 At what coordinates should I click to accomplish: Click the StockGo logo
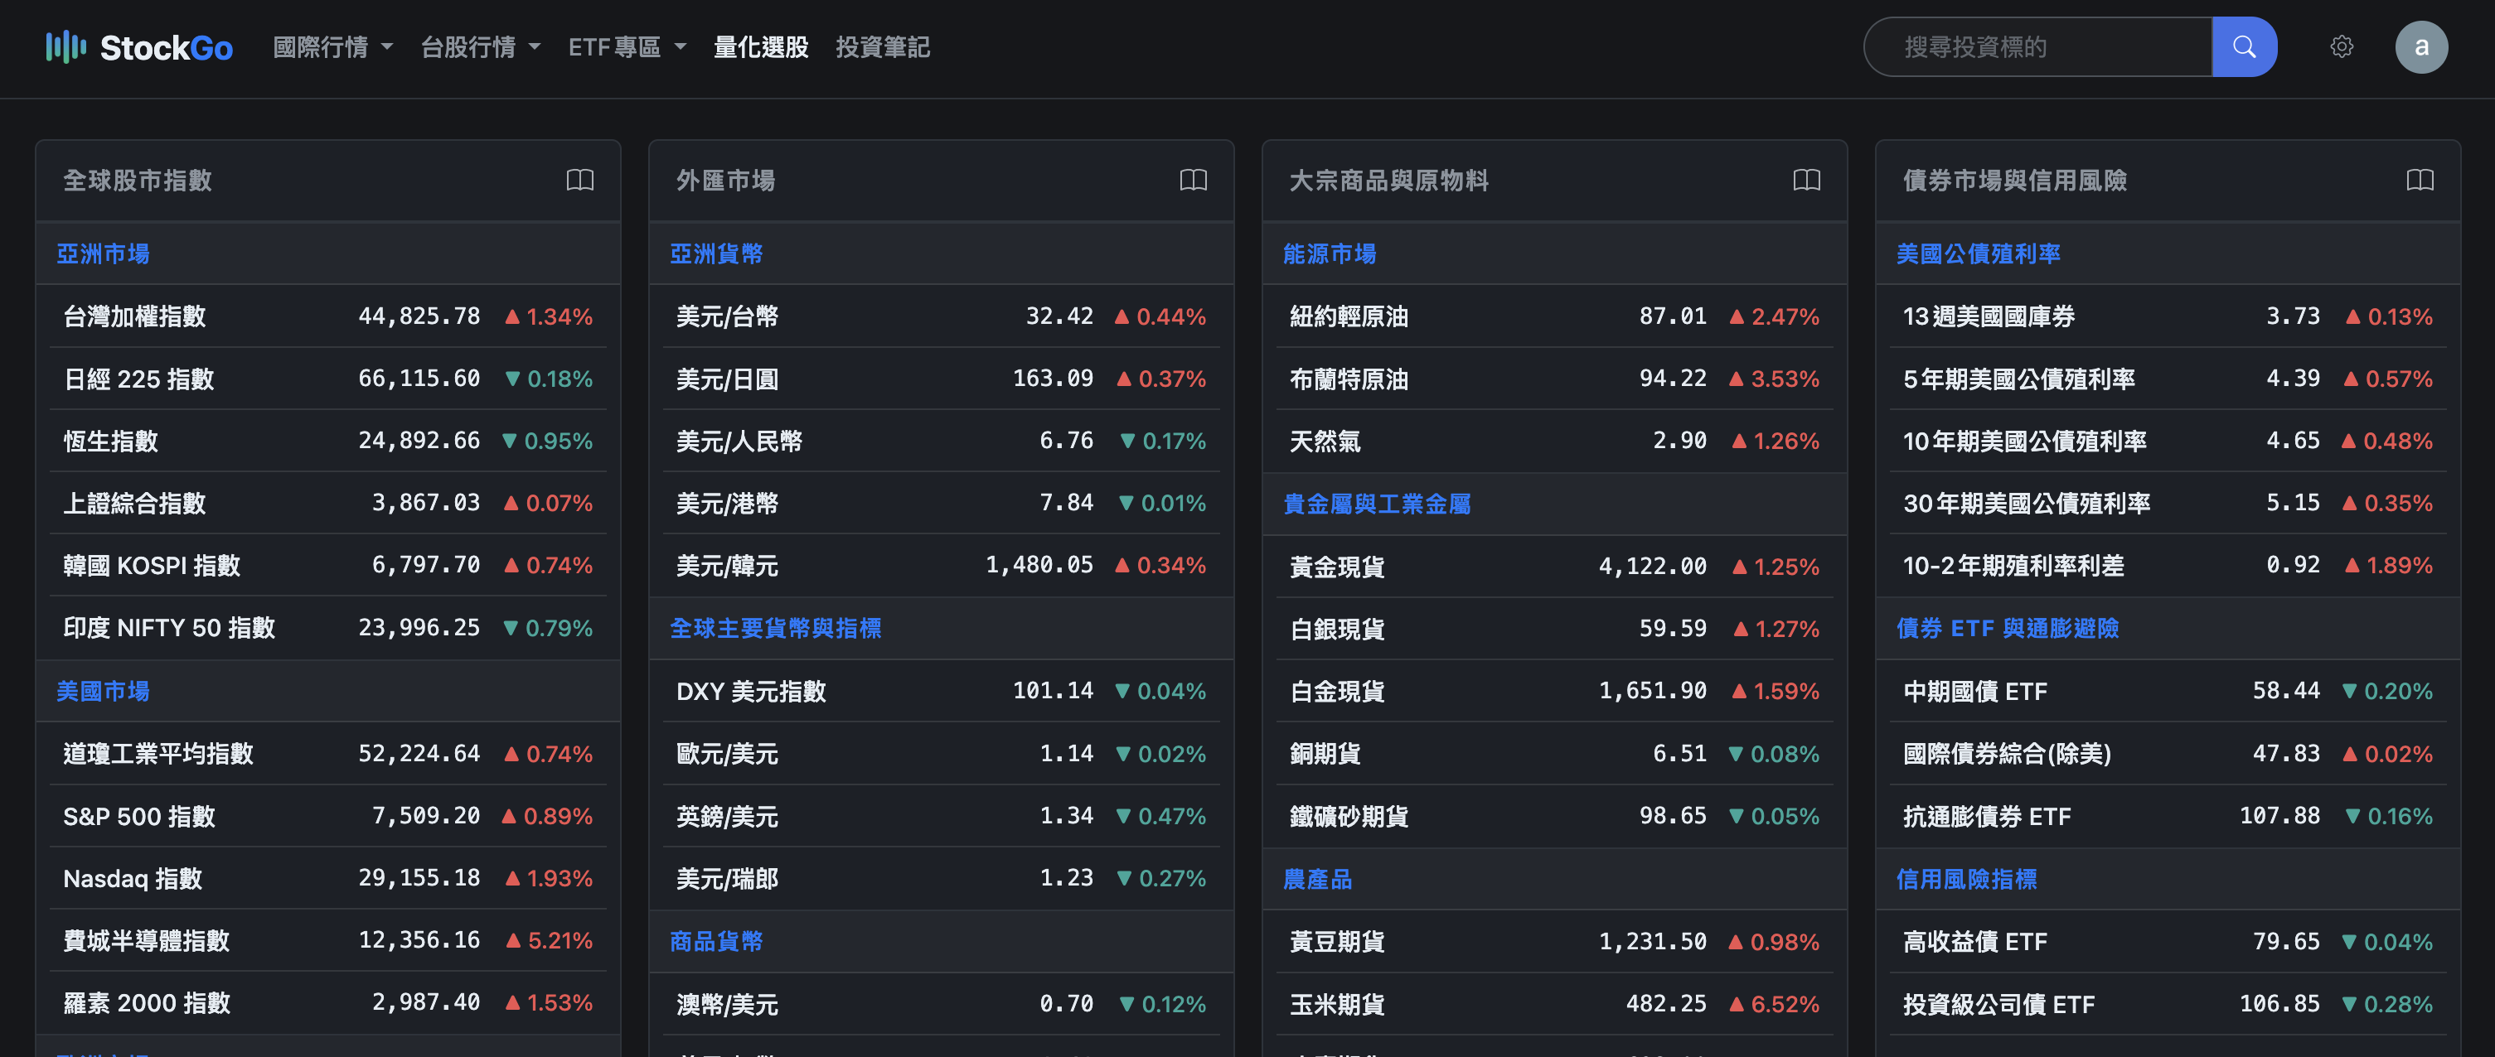click(x=139, y=46)
